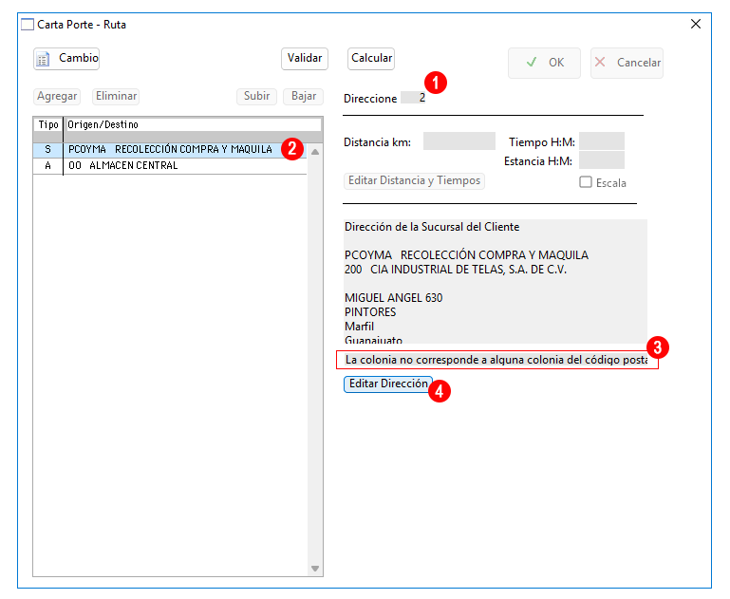Click Editar Distancia y Tiempos
Image resolution: width=730 pixels, height=599 pixels.
click(414, 180)
